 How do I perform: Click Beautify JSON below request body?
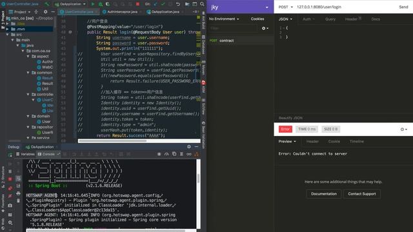coord(290,118)
